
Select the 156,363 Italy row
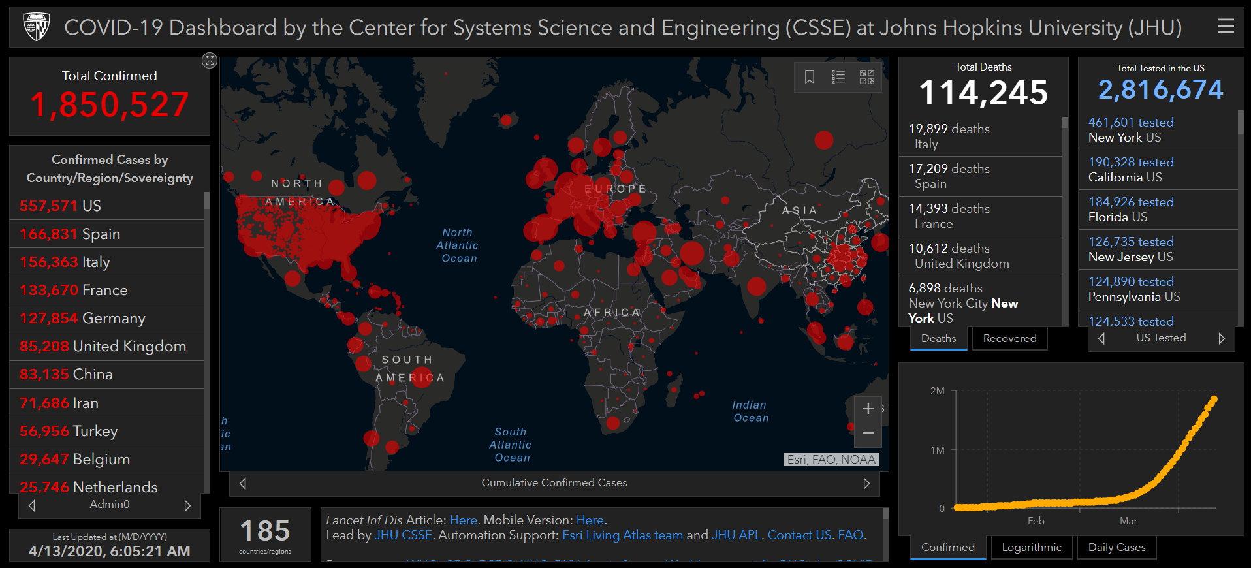[107, 262]
